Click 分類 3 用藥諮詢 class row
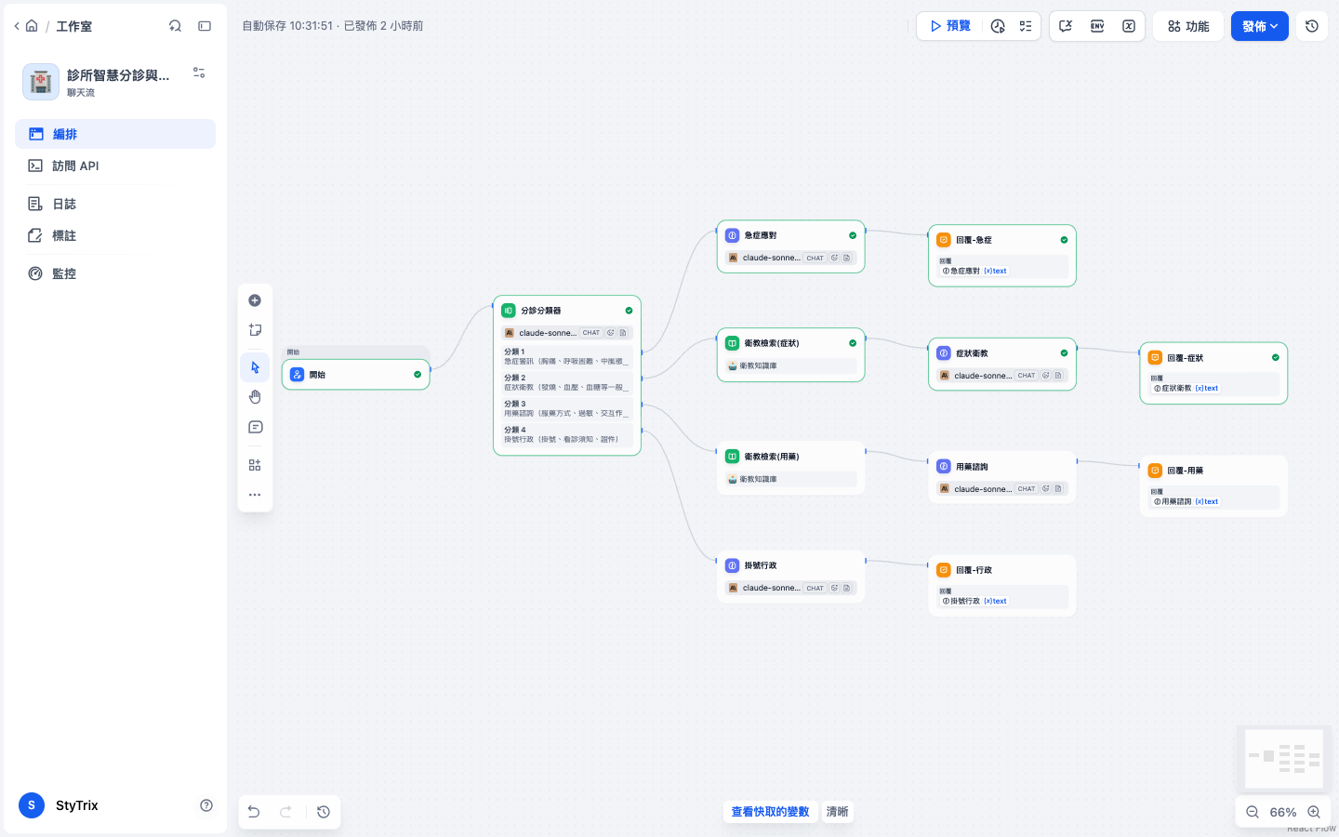 coord(567,408)
